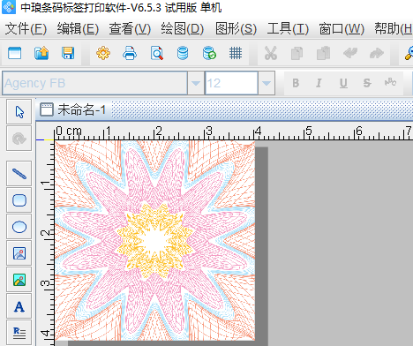The image size is (413, 346).
Task: Toggle the grid display icon
Action: (x=236, y=53)
